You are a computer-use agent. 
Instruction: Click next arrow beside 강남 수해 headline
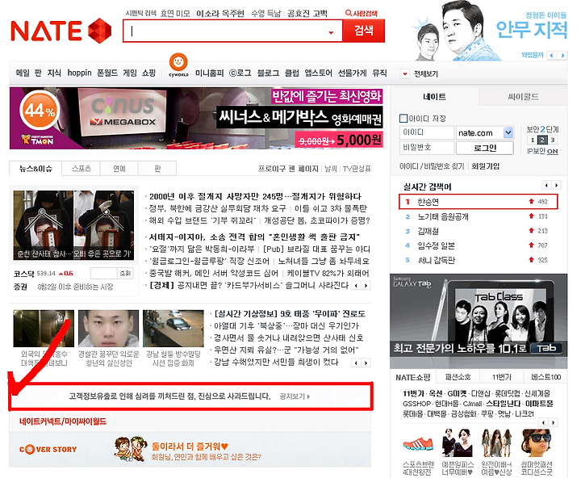(x=366, y=363)
